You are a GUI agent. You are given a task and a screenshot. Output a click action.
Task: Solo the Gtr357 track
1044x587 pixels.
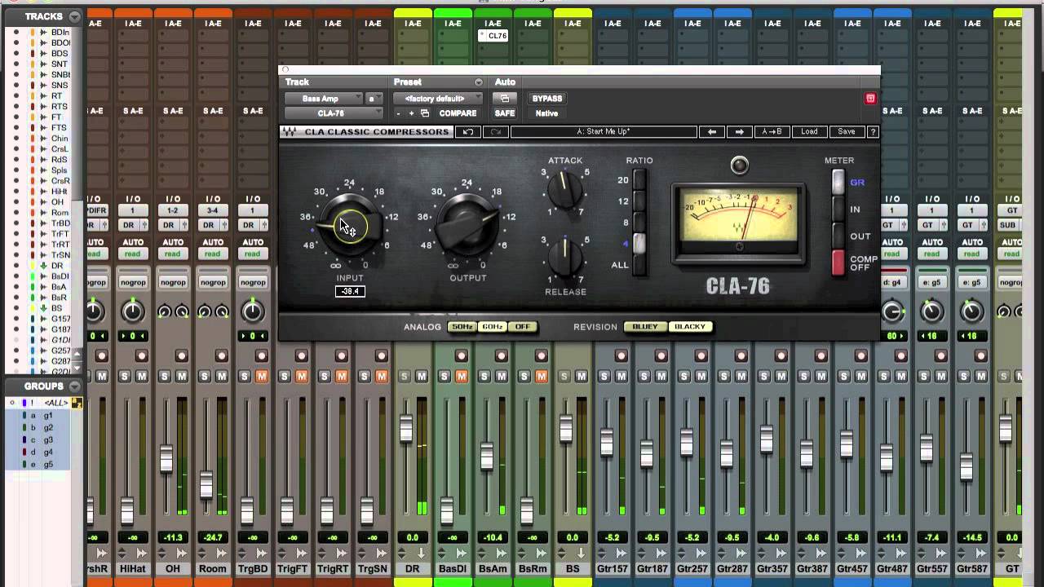(763, 376)
